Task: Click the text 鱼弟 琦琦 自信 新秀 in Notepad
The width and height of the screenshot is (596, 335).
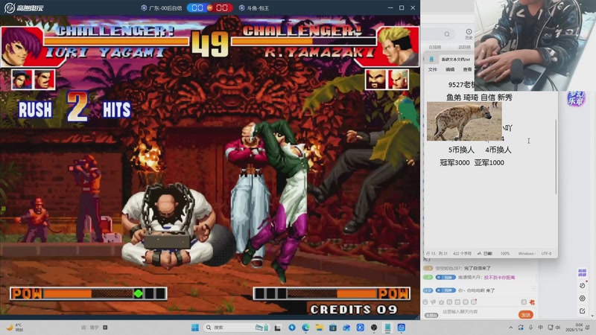Action: [479, 98]
